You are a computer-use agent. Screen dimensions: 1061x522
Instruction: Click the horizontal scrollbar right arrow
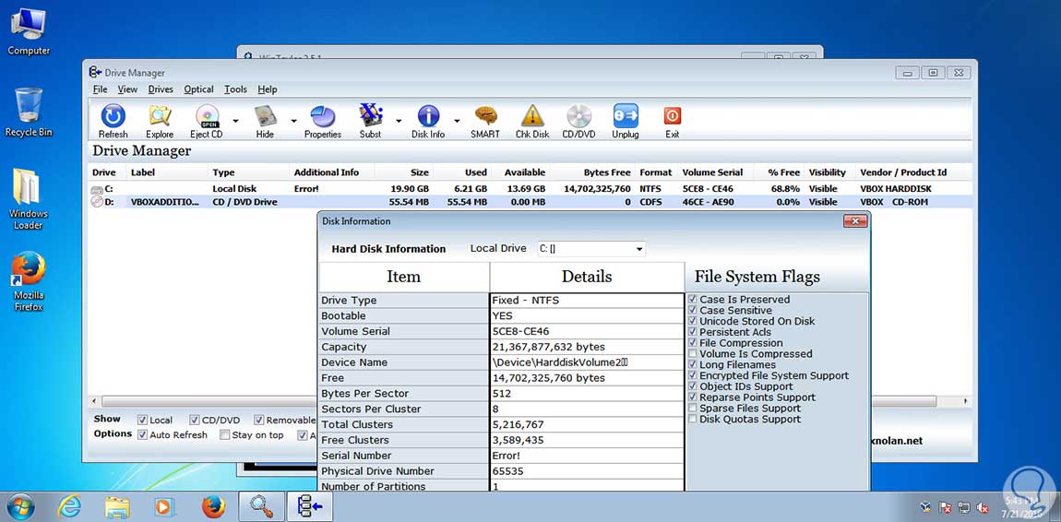pos(966,401)
